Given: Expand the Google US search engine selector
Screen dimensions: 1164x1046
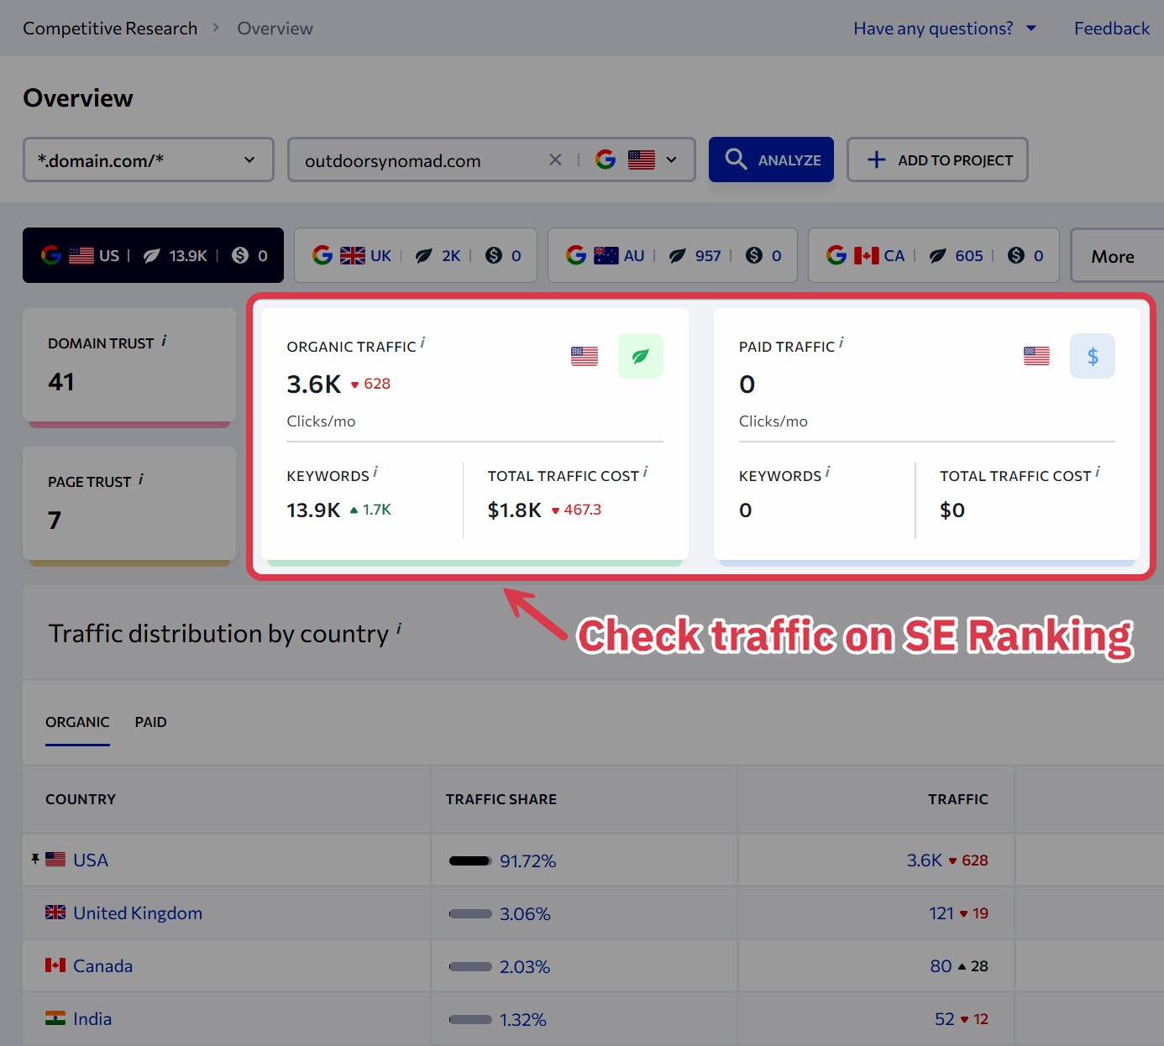Looking at the screenshot, I should pos(637,160).
